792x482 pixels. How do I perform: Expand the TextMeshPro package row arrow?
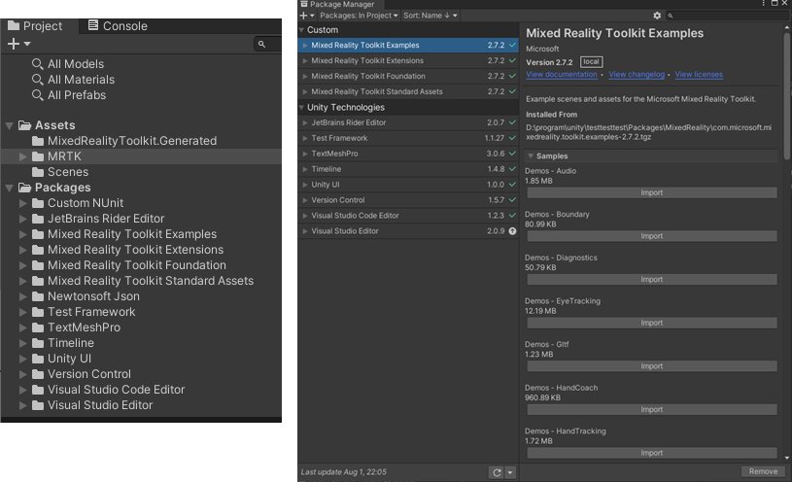305,154
